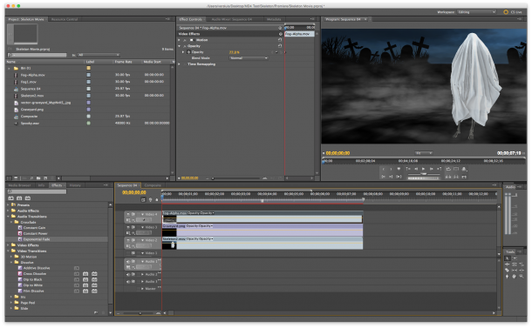Expand the Video Effects folder
The width and height of the screenshot is (532, 328).
pos(8,245)
